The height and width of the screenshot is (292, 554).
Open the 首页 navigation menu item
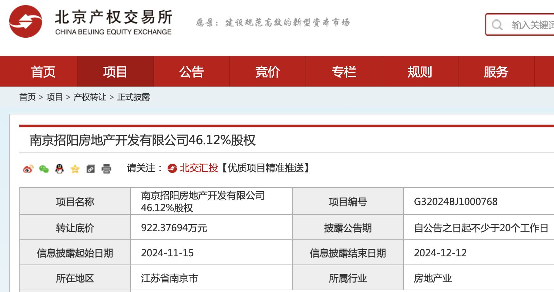pos(43,72)
